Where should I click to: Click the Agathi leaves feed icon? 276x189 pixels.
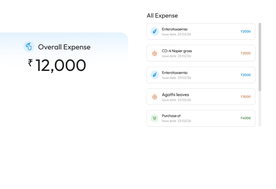click(x=155, y=97)
